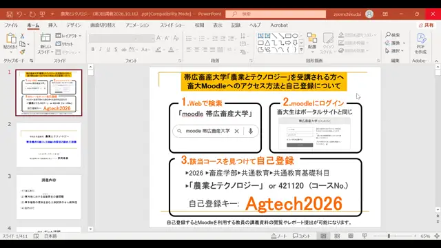Viewport: 441px width, 248px height.
Task: Click the Help (ヘルプ) tab
Action: coord(255,25)
